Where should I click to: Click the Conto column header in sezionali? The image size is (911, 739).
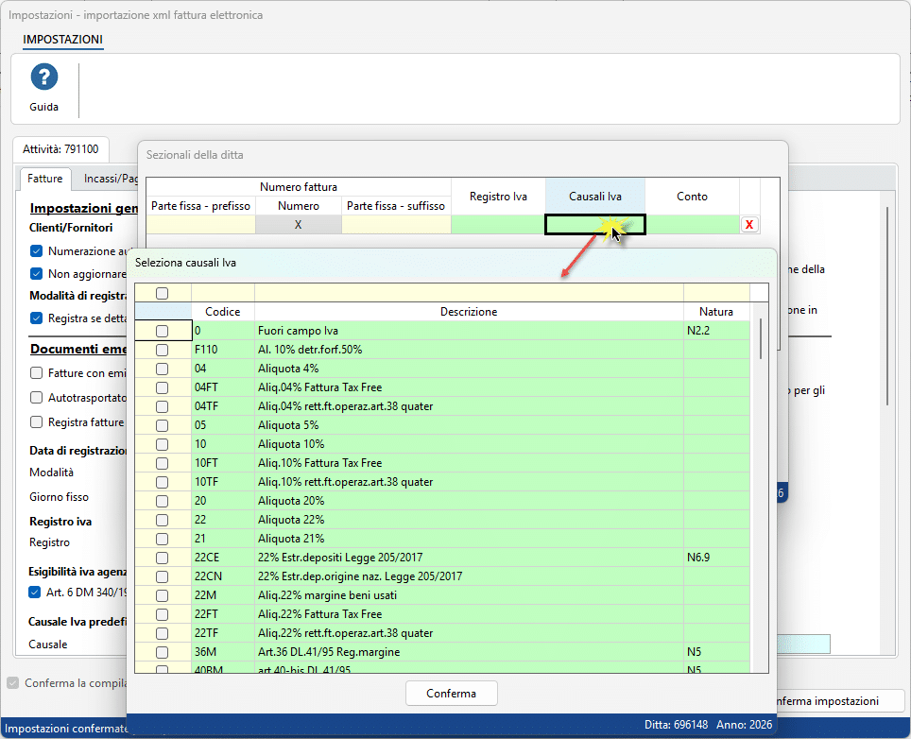click(x=692, y=197)
